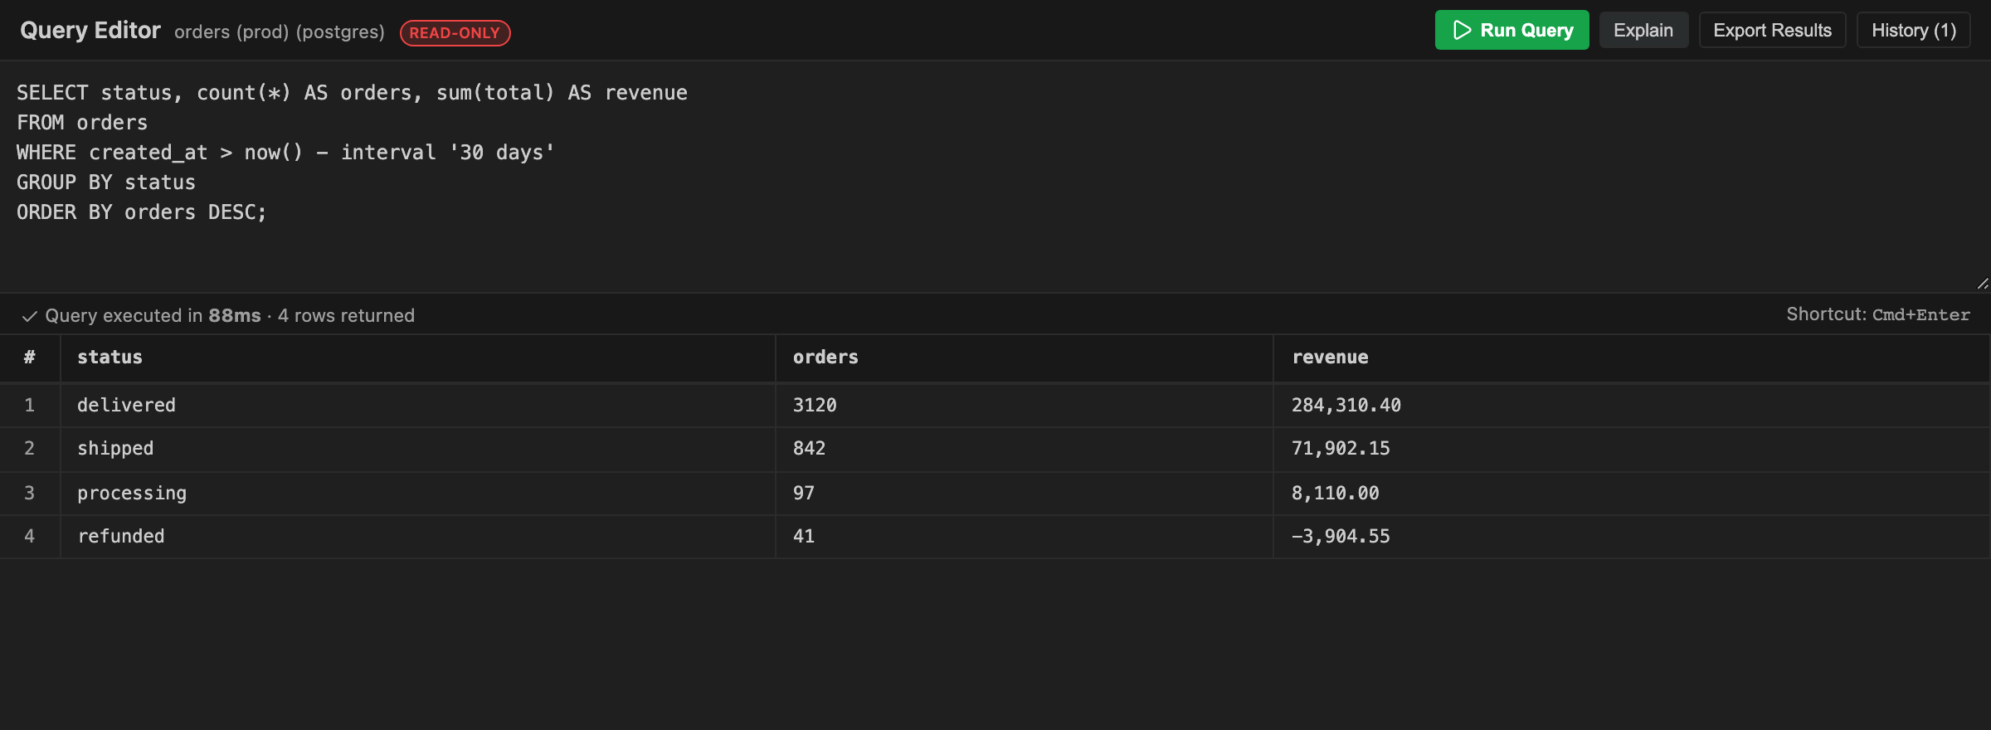This screenshot has height=730, width=1991.
Task: Click the READ-ONLY badge
Action: click(455, 33)
